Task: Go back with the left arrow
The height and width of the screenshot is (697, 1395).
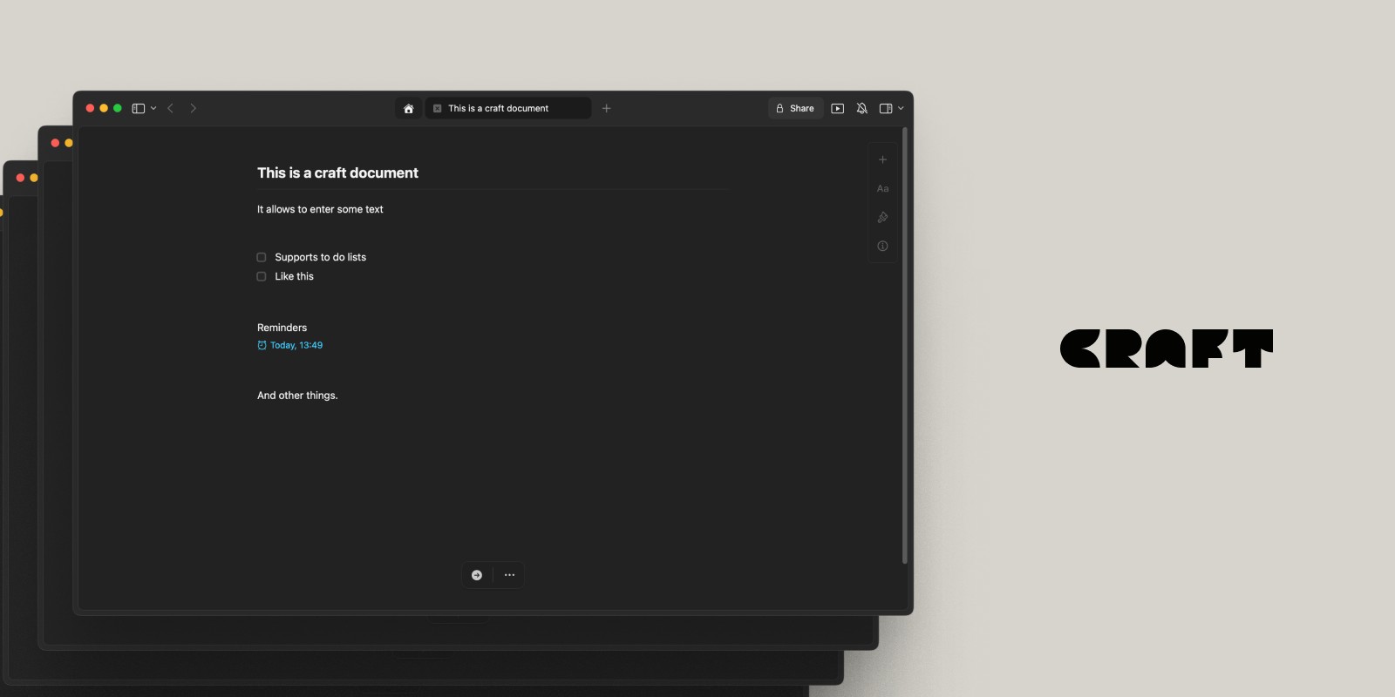Action: pyautogui.click(x=170, y=108)
